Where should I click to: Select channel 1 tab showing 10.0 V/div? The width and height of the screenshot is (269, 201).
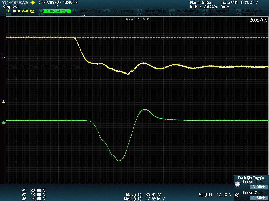tap(22, 11)
